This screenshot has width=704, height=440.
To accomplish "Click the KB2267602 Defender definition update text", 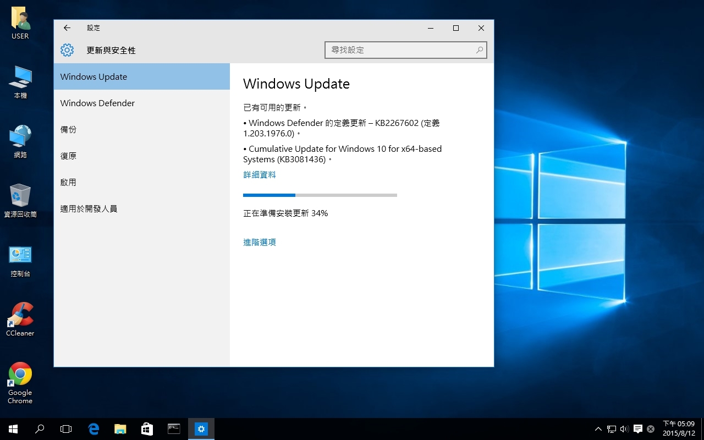I will 342,128.
